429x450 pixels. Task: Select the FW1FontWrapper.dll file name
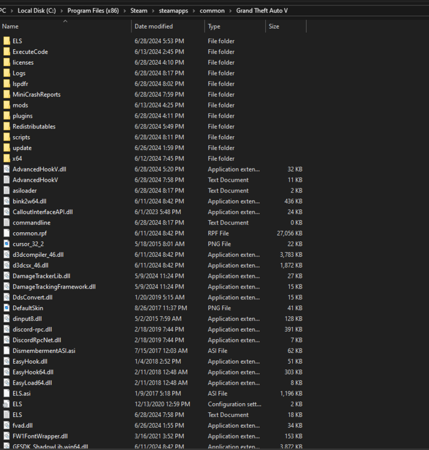click(40, 436)
